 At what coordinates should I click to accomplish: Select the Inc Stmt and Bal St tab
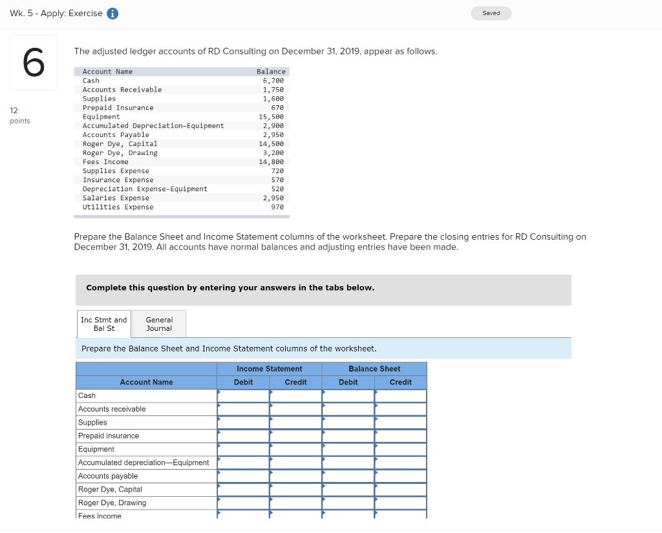click(103, 324)
